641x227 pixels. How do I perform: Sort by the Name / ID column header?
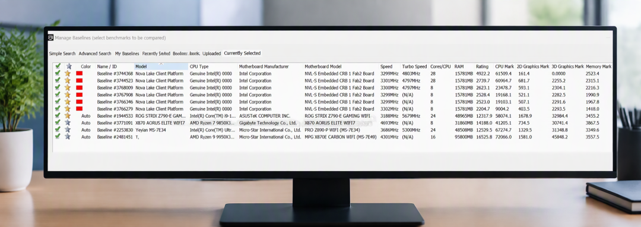(107, 67)
